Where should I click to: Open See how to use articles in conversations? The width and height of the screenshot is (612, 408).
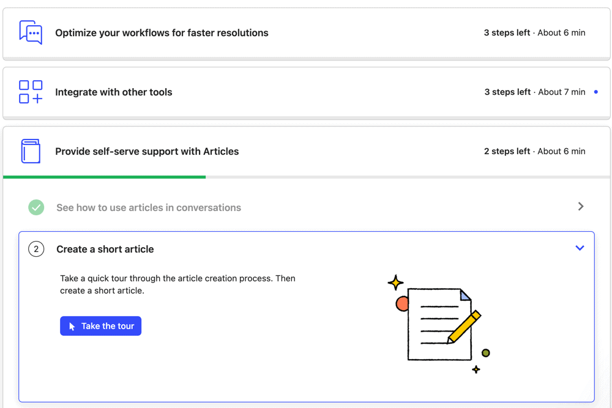click(x=307, y=207)
